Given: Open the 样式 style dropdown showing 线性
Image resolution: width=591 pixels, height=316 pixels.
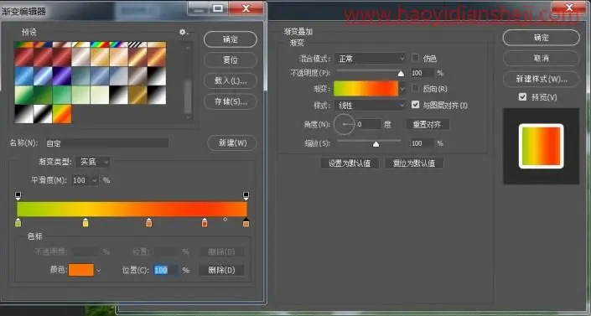Looking at the screenshot, I should [371, 106].
